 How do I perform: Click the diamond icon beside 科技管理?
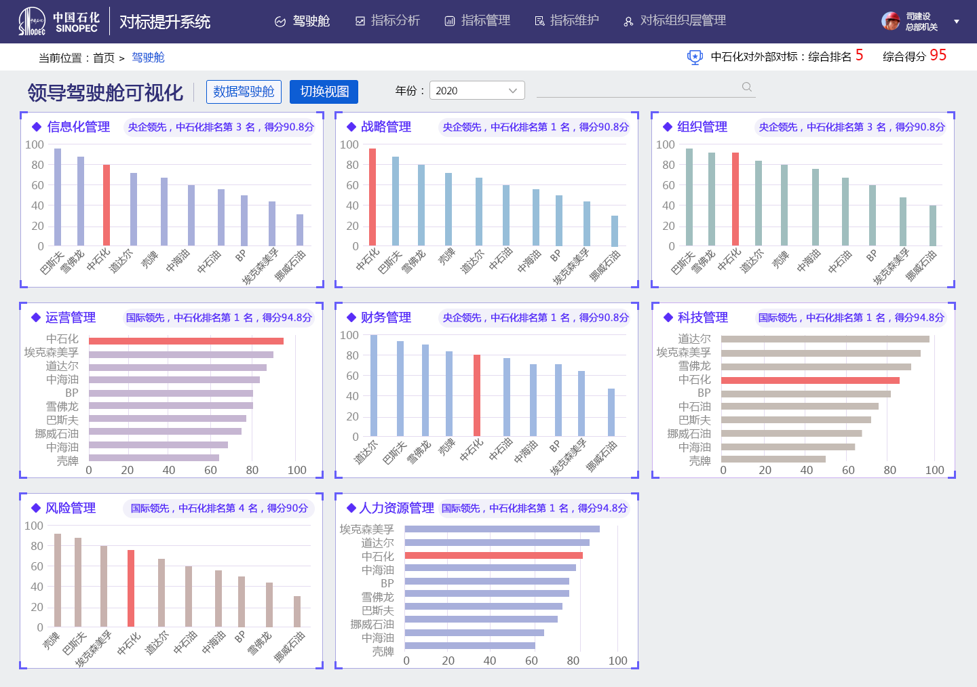[x=668, y=317]
